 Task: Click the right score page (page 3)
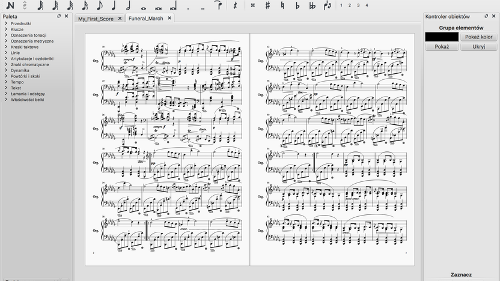tap(332, 149)
